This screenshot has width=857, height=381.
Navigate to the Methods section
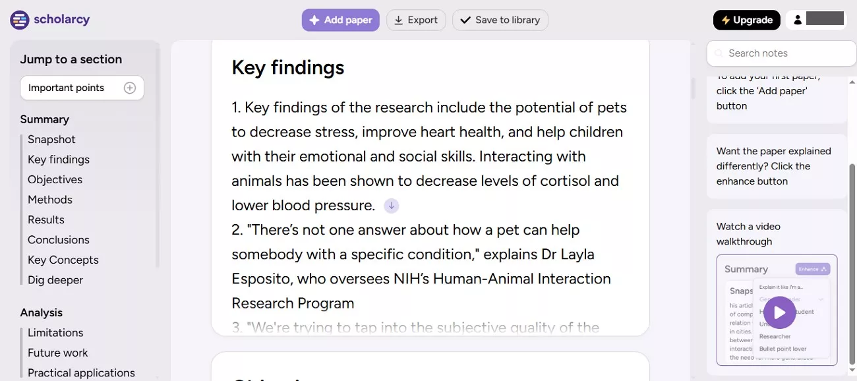point(50,200)
